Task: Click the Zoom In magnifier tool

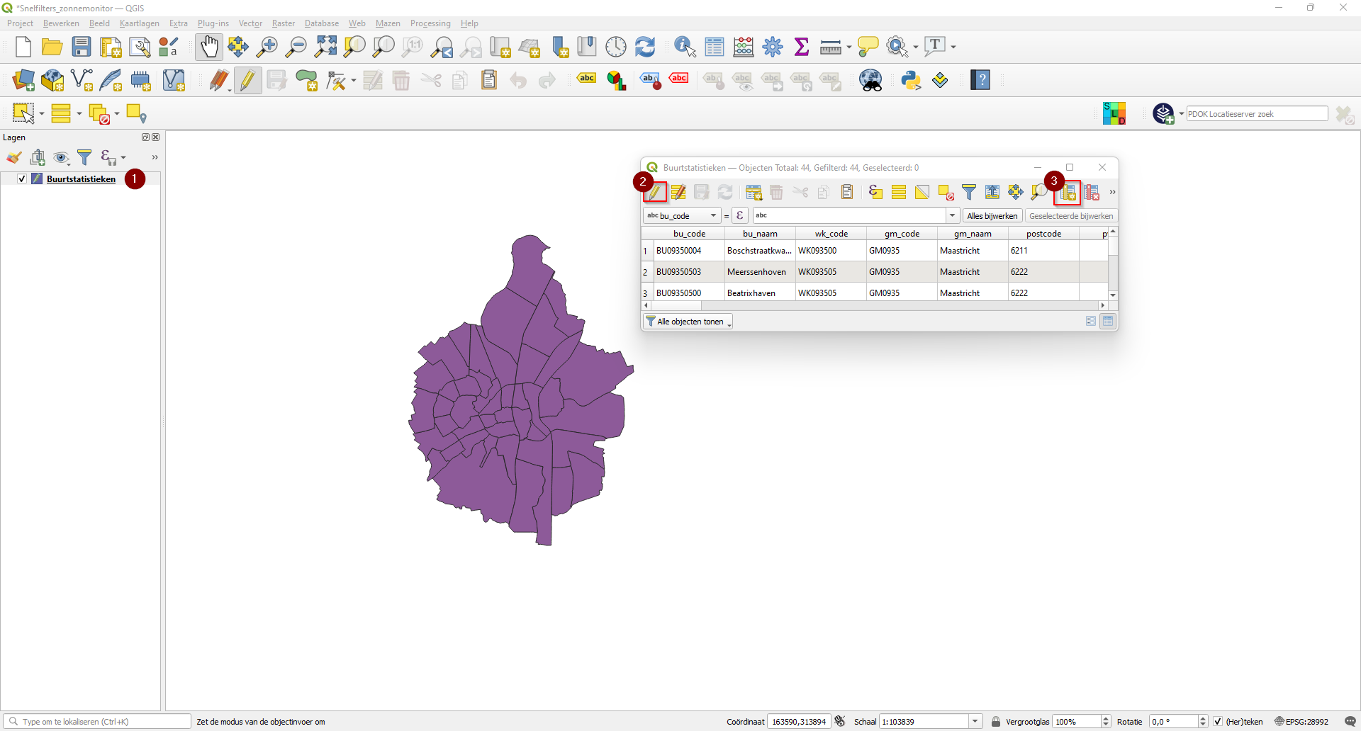Action: pos(267,47)
